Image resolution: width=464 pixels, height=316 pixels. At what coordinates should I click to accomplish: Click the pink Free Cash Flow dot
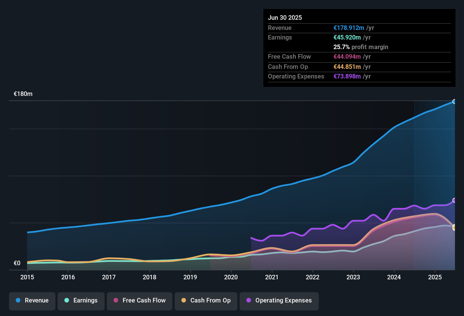[x=116, y=300]
